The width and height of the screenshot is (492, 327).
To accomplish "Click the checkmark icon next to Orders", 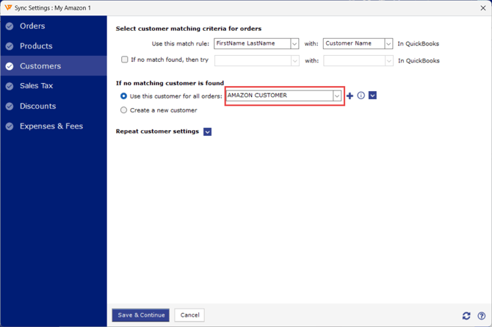I will click(x=10, y=26).
